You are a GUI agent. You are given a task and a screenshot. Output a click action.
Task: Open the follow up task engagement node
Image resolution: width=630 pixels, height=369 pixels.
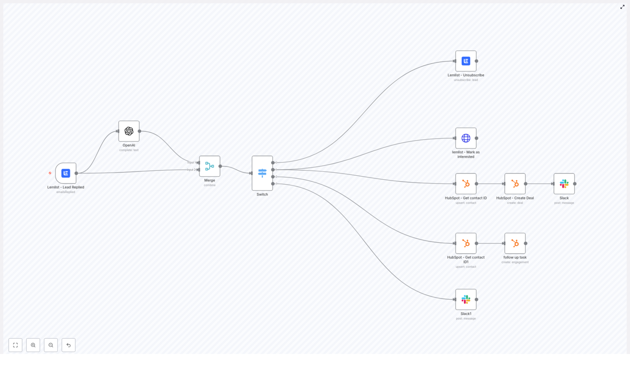(515, 243)
